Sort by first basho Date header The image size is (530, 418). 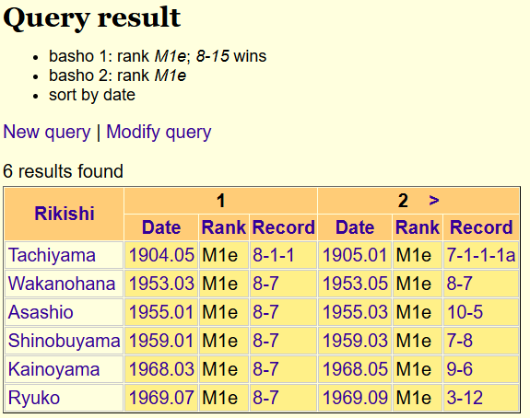click(x=161, y=227)
